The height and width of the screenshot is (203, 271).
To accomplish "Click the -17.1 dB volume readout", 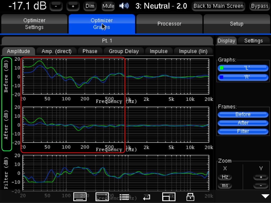I will point(28,6).
